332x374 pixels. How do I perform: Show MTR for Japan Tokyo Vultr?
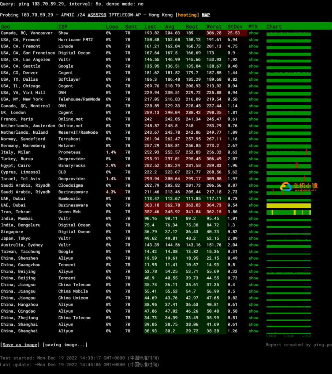tap(253, 238)
